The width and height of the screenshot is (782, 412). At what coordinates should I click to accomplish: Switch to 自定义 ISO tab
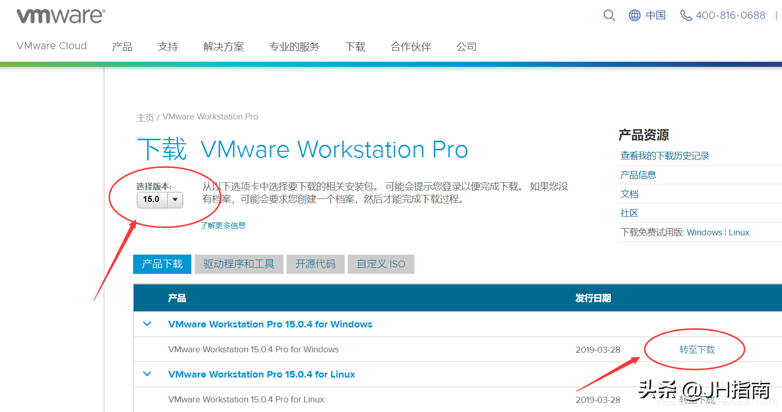click(381, 264)
